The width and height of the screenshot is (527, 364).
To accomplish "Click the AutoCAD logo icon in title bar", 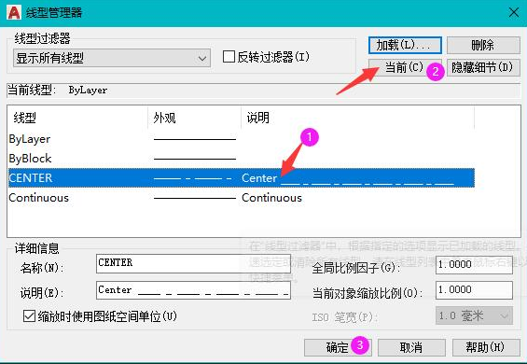I will tap(13, 12).
